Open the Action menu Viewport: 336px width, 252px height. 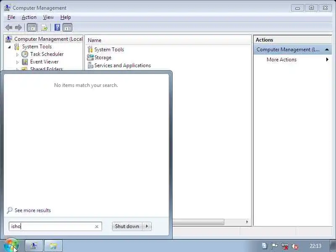[x=29, y=17]
